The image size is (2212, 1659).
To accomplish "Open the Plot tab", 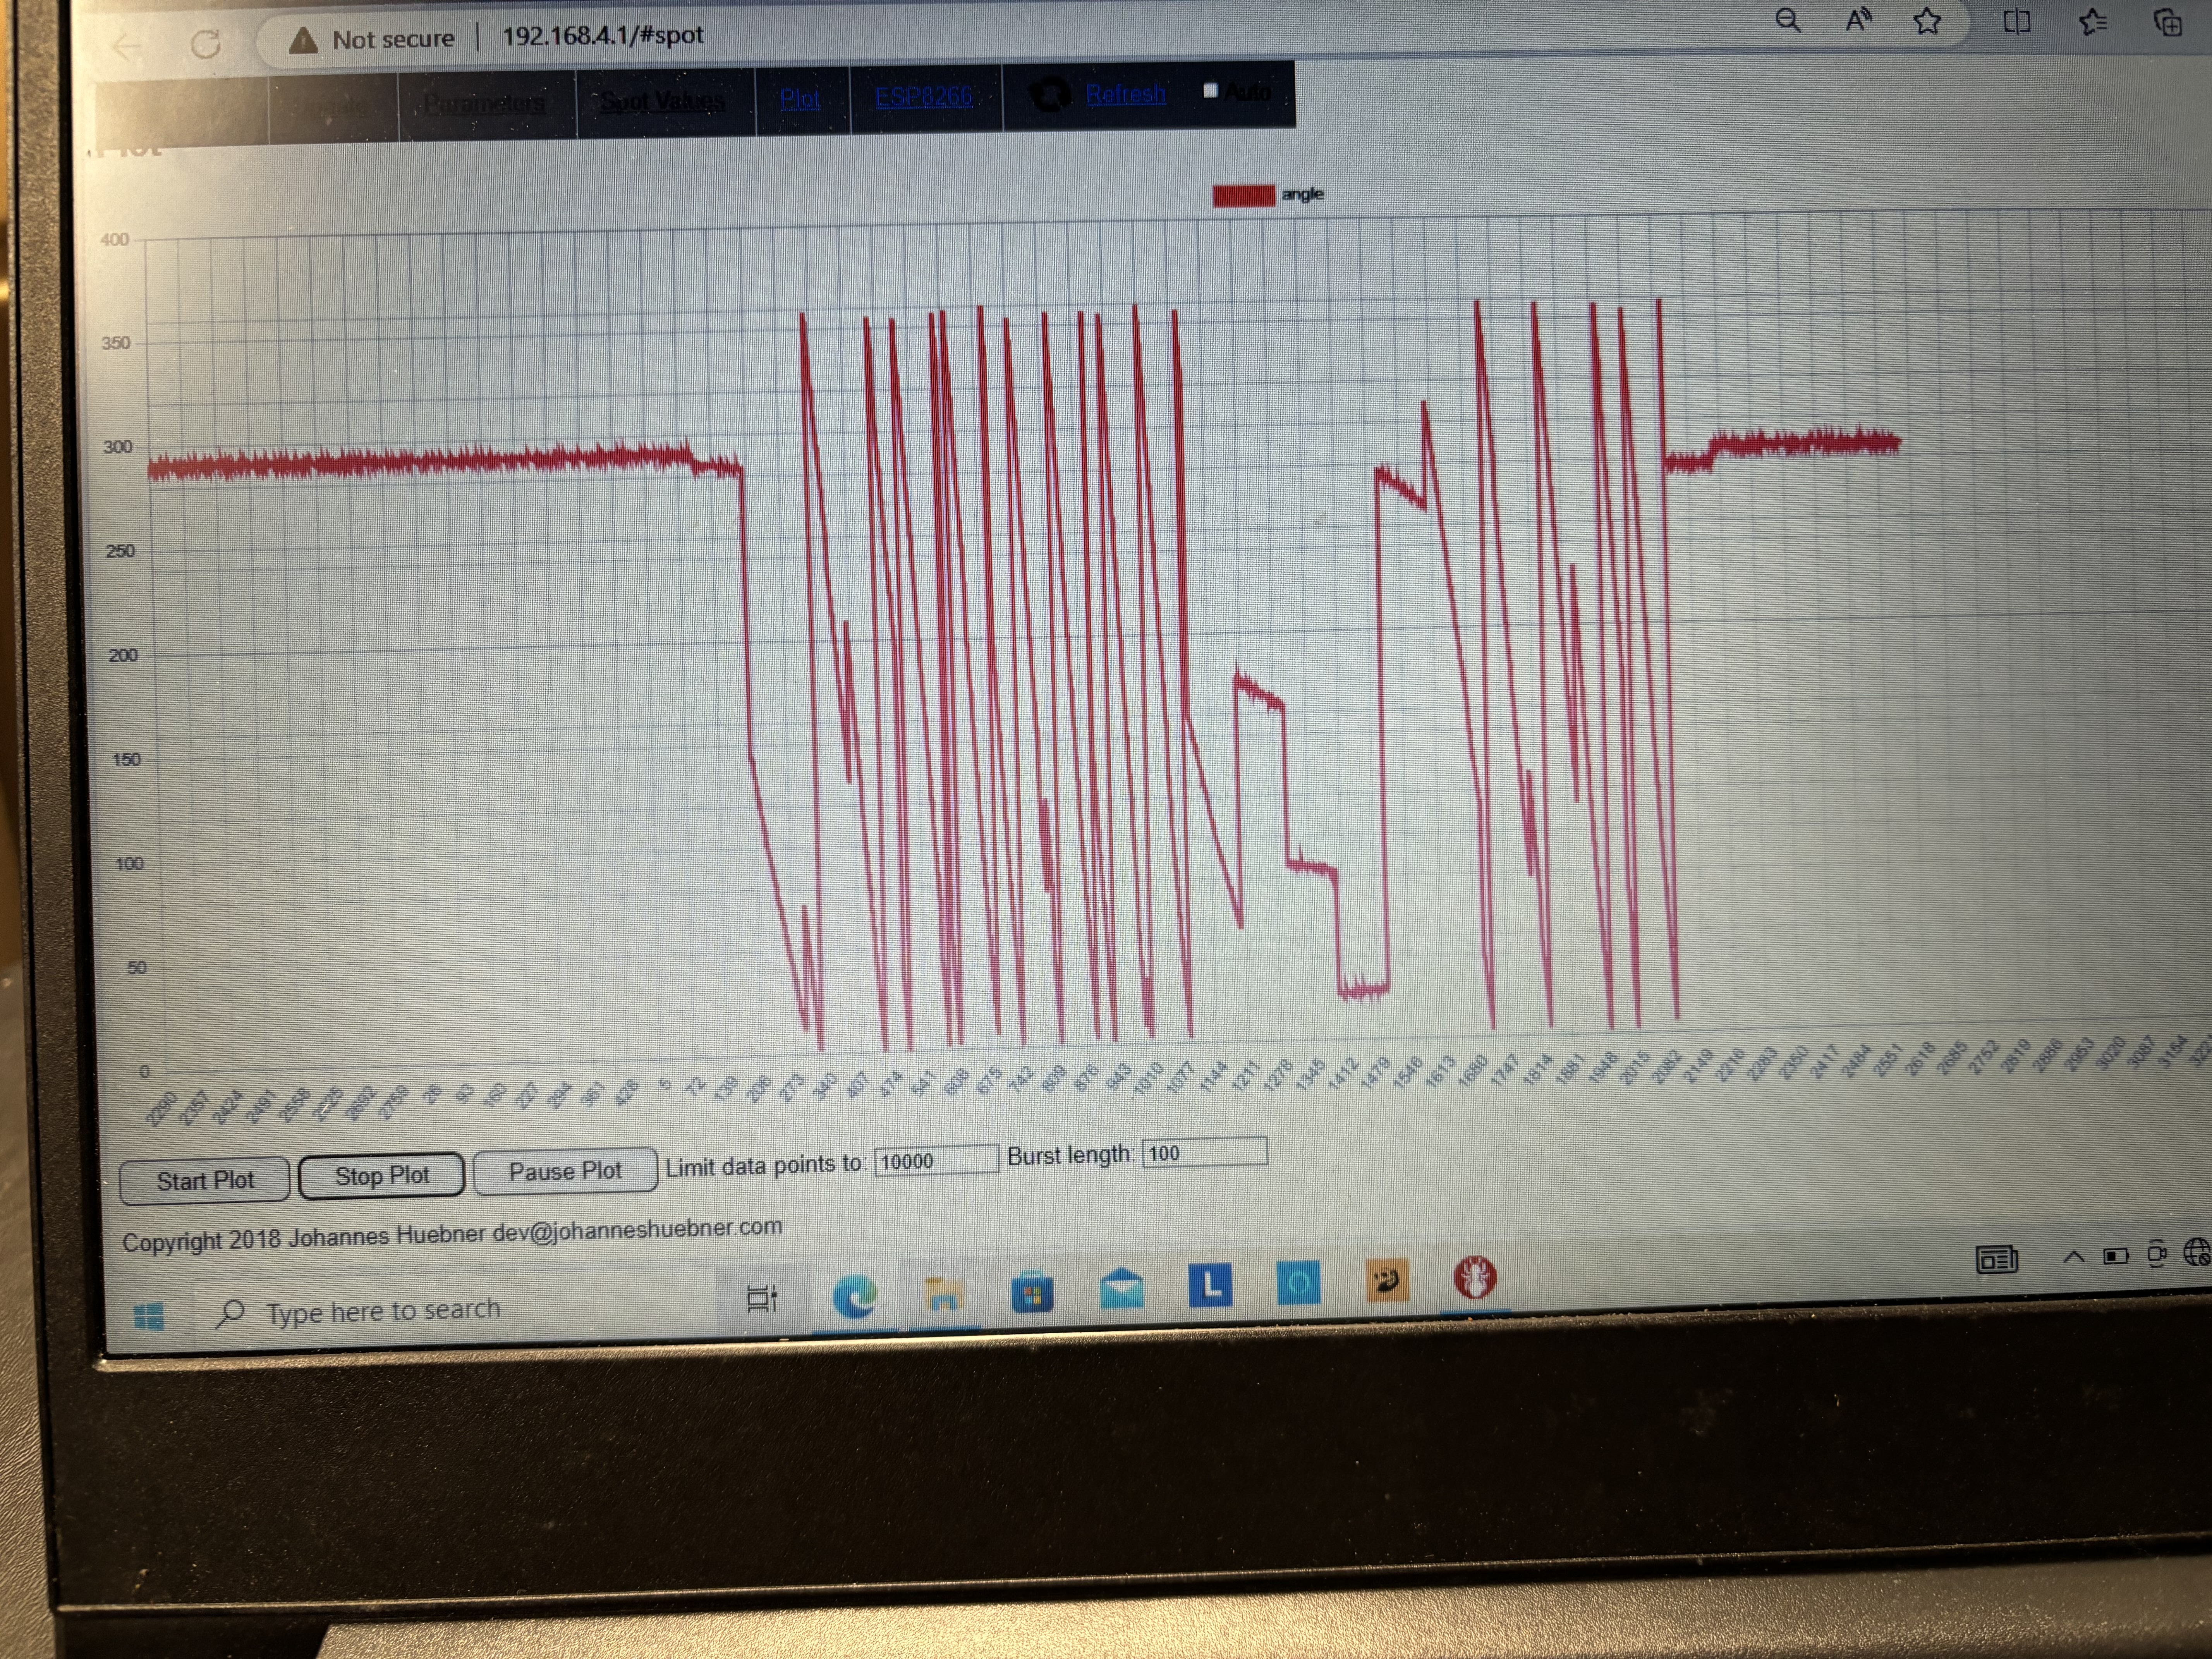I will coord(800,98).
